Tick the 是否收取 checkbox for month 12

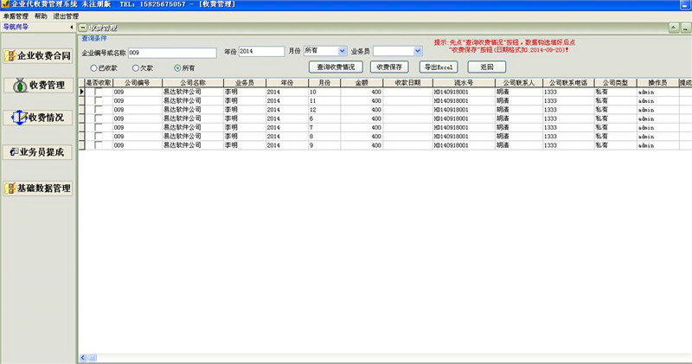point(98,110)
